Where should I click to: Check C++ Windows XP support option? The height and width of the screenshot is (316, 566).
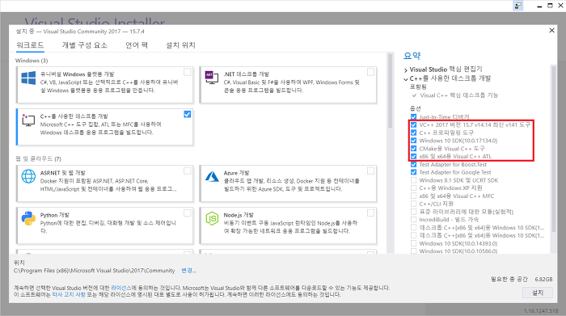point(414,188)
